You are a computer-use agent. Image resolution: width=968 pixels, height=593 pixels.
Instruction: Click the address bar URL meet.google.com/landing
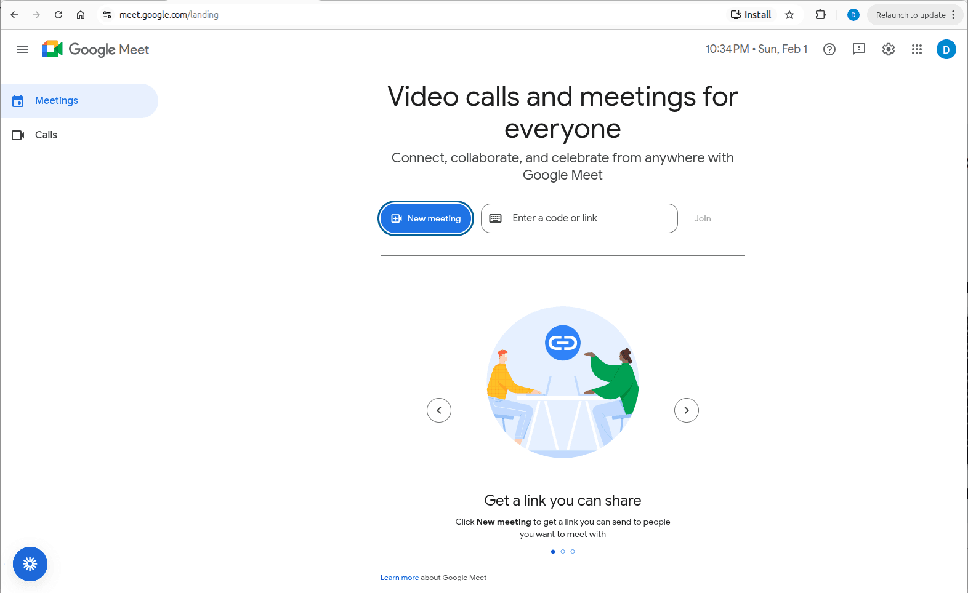(169, 15)
